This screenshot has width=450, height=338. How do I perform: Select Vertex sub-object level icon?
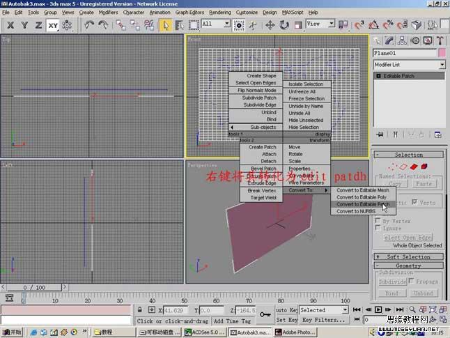(x=391, y=167)
